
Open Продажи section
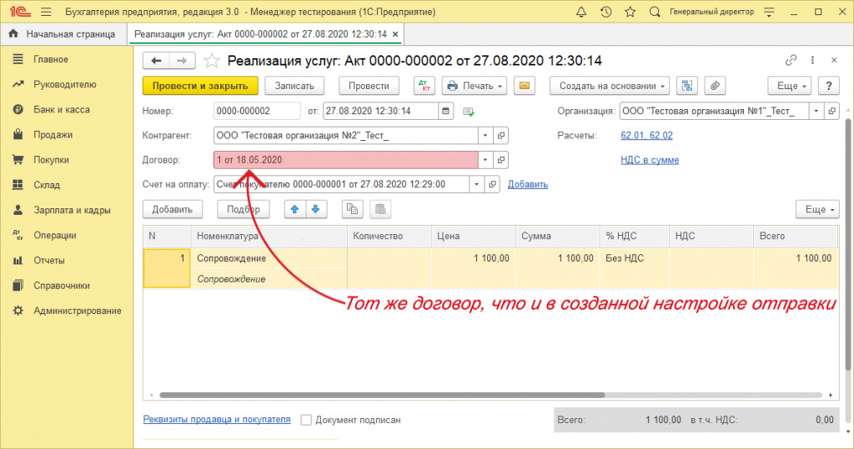(x=53, y=134)
